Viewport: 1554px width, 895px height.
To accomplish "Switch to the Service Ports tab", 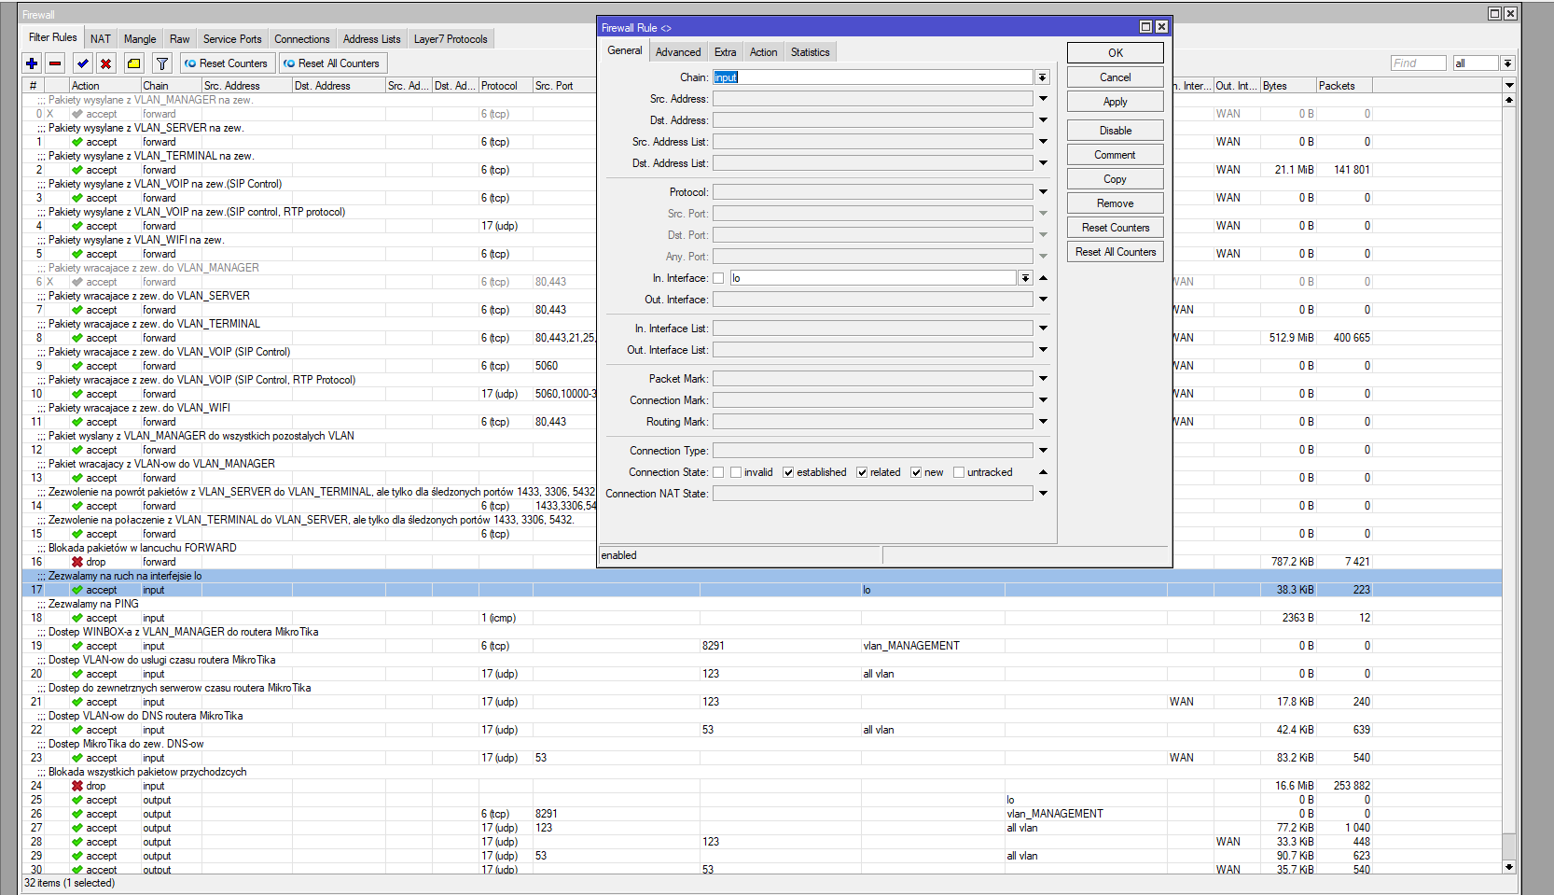I will coord(232,39).
